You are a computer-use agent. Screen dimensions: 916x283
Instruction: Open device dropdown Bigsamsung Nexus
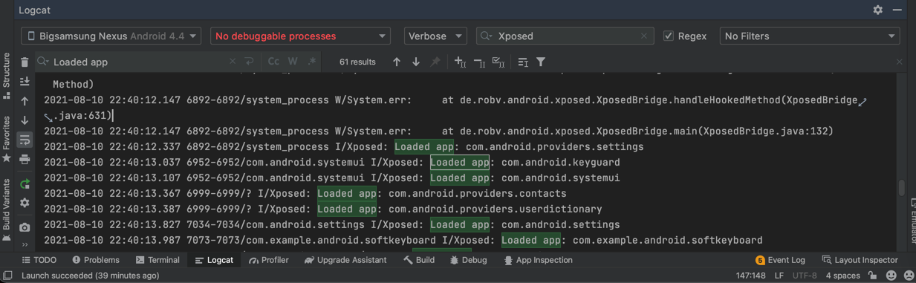point(111,36)
